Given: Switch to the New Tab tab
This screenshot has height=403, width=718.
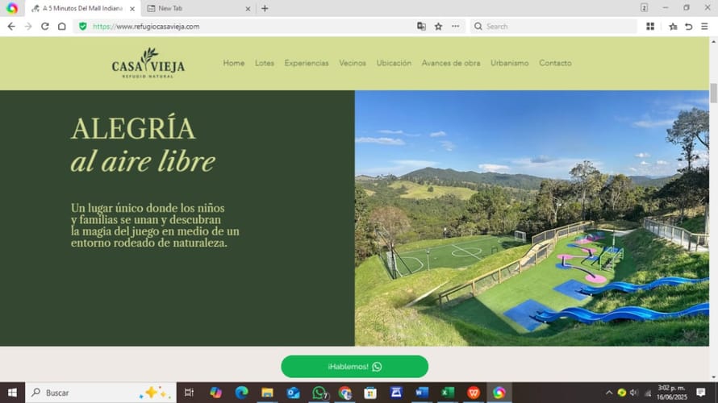Looking at the screenshot, I should coord(198,8).
